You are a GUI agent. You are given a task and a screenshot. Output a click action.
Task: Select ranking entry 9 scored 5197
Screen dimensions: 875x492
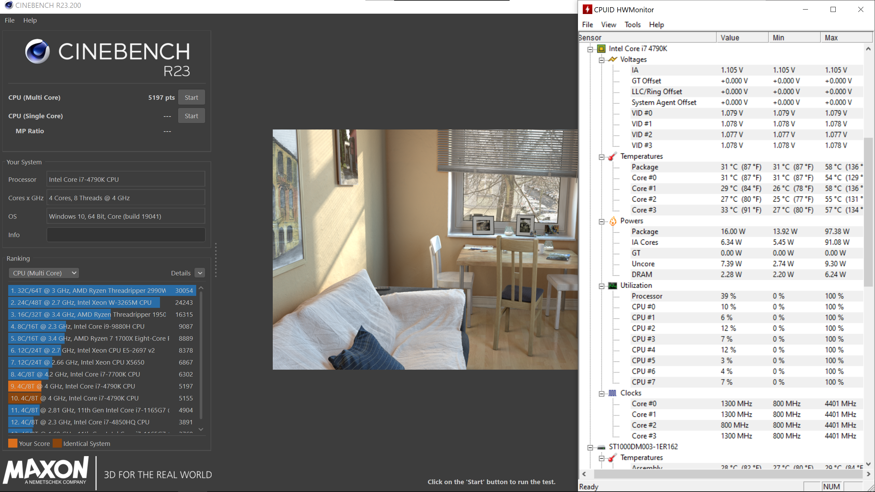tap(102, 386)
